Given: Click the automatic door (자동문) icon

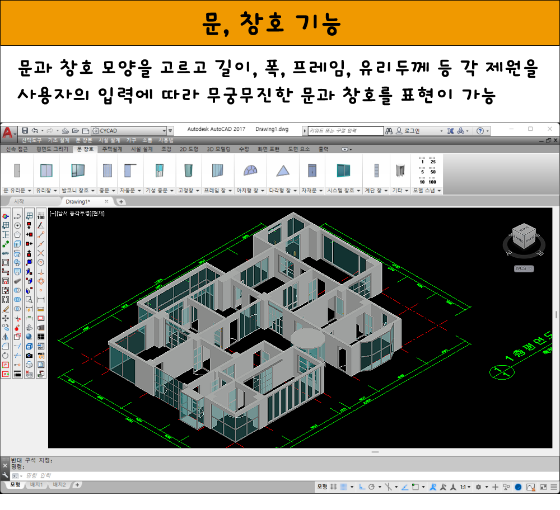Looking at the screenshot, I should [130, 171].
